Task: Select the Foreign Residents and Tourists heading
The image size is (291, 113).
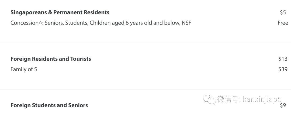Action: tap(51, 59)
